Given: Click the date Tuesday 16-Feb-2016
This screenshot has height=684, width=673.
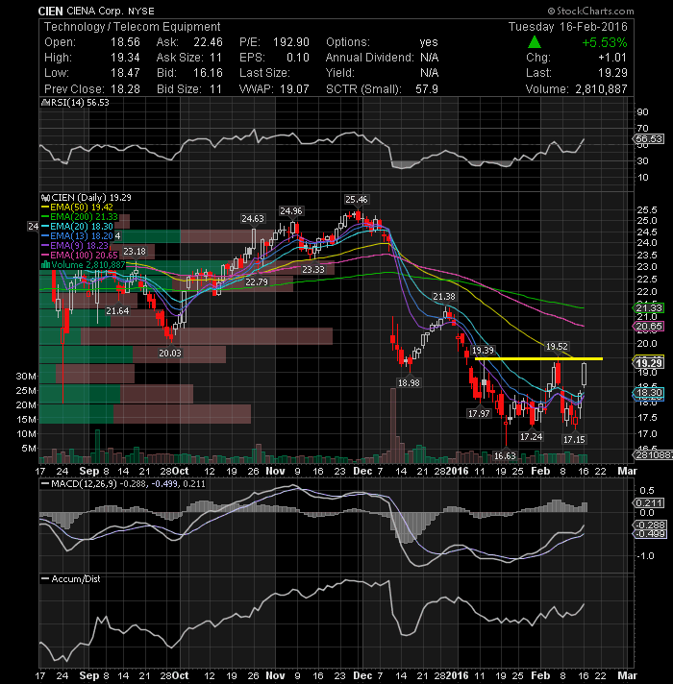Looking at the screenshot, I should [x=568, y=27].
